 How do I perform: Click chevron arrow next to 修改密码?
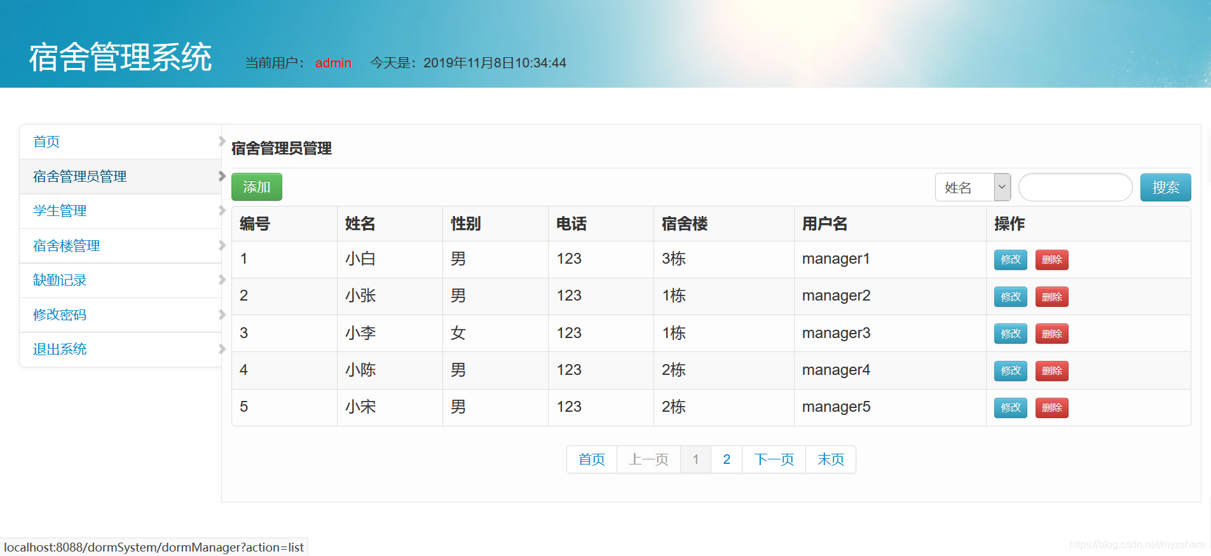coord(222,315)
